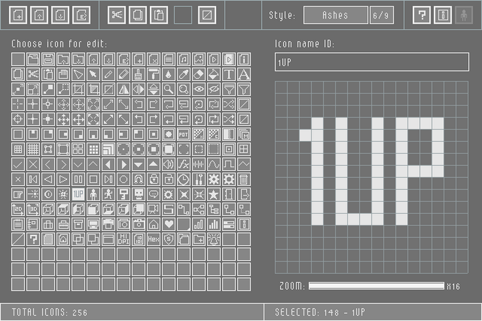Image resolution: width=482 pixels, height=321 pixels.
Task: Select the music note file icon
Action: (183, 59)
